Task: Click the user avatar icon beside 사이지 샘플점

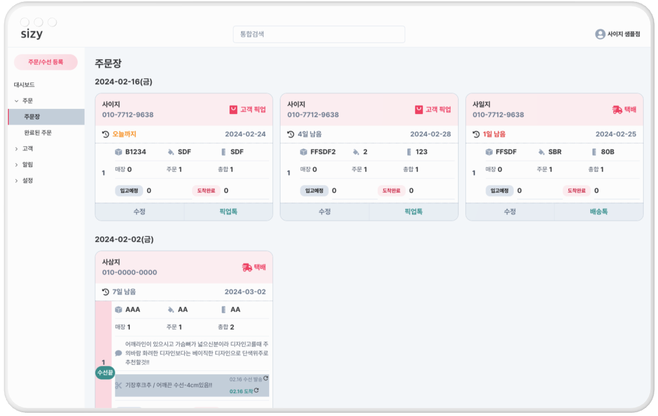Action: [x=600, y=34]
